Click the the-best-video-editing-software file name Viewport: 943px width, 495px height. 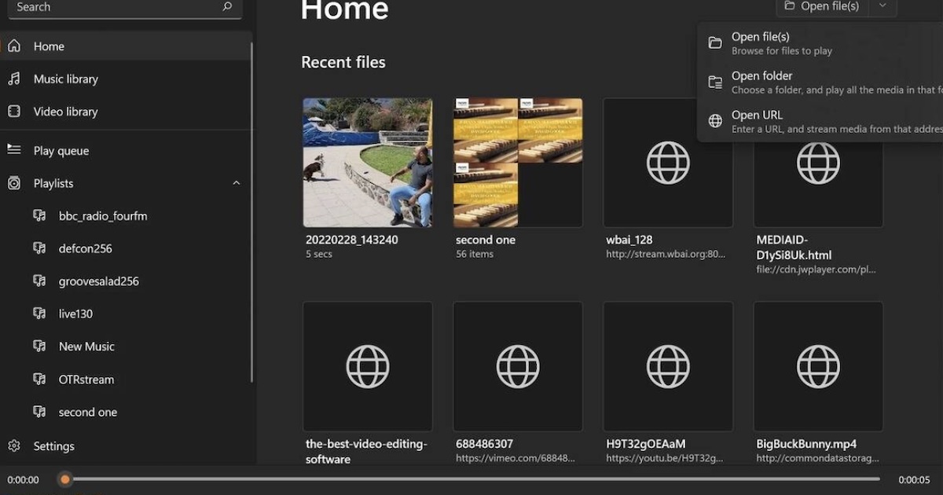[366, 451]
